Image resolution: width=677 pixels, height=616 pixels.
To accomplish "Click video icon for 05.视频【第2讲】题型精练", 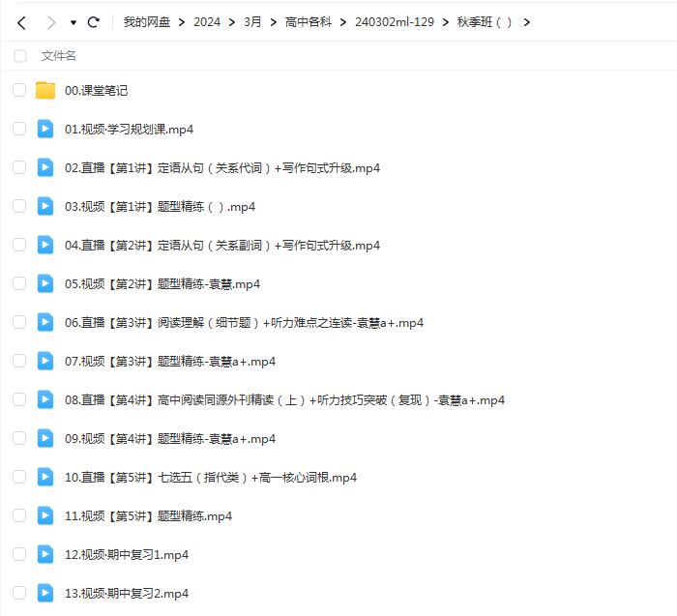I will coord(45,283).
